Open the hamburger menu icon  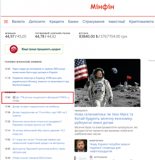(x=6, y=22)
